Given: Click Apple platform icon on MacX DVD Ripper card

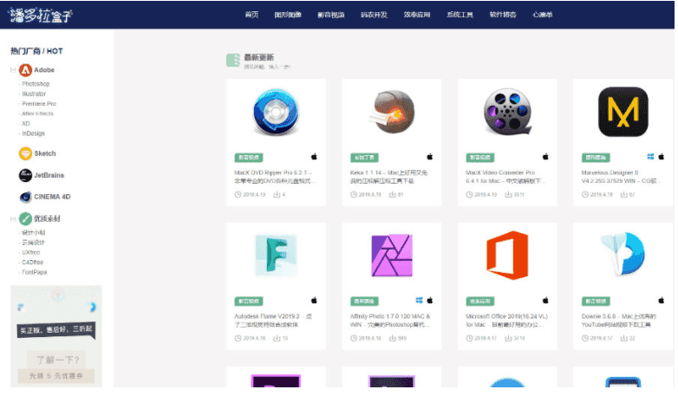Looking at the screenshot, I should 315,157.
